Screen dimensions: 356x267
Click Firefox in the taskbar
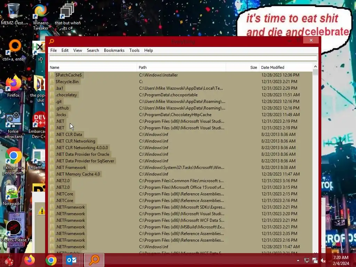(x=30, y=260)
